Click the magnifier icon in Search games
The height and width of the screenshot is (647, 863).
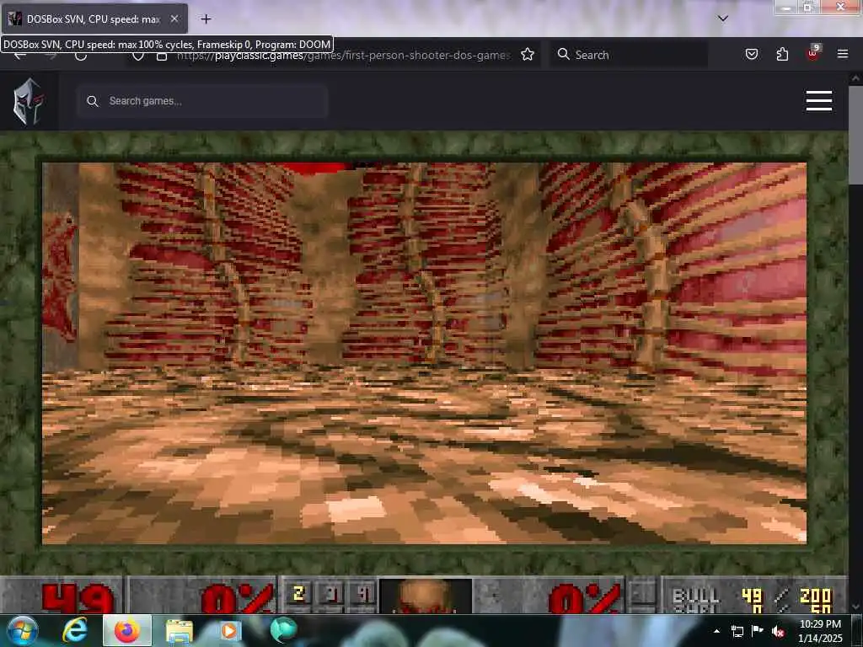[93, 101]
